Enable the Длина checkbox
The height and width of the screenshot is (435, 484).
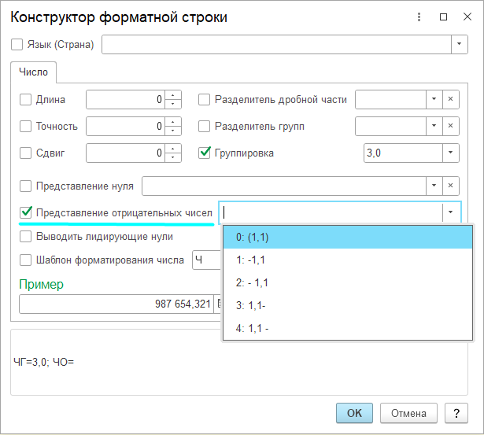[25, 100]
